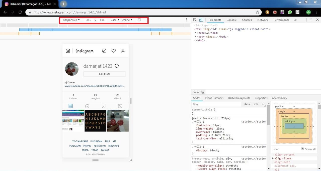Select the saved bookmark tab icon
The height and width of the screenshot is (171, 321).
point(104,106)
